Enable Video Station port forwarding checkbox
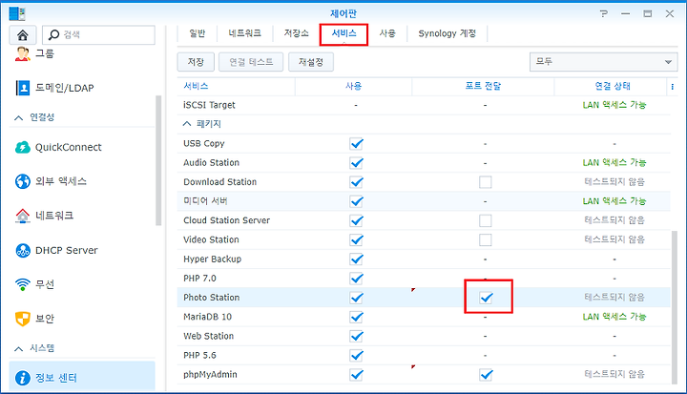Screen dimensions: 687x394 click(x=485, y=239)
